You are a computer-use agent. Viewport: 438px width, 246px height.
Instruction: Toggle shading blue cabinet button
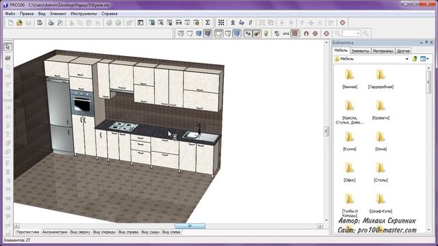click(x=237, y=33)
